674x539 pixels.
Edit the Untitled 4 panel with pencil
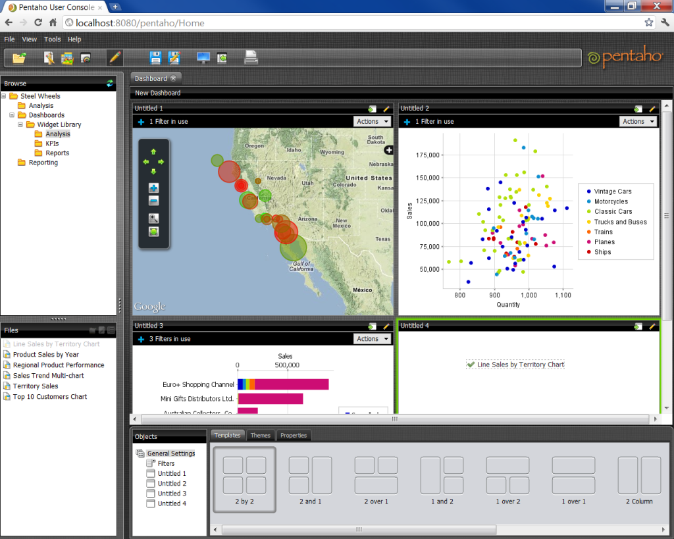pos(652,326)
